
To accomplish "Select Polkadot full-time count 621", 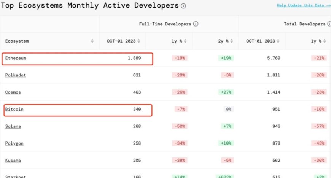I will [137, 75].
